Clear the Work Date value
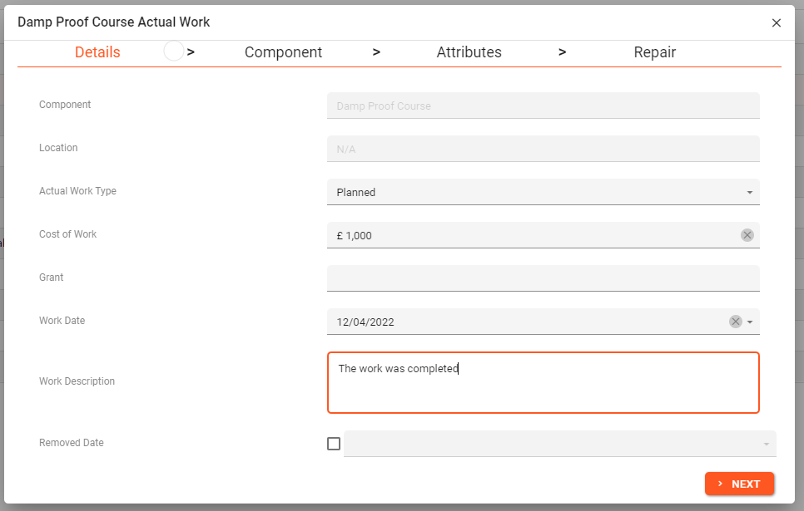Screen dimensions: 804x511 tap(735, 322)
